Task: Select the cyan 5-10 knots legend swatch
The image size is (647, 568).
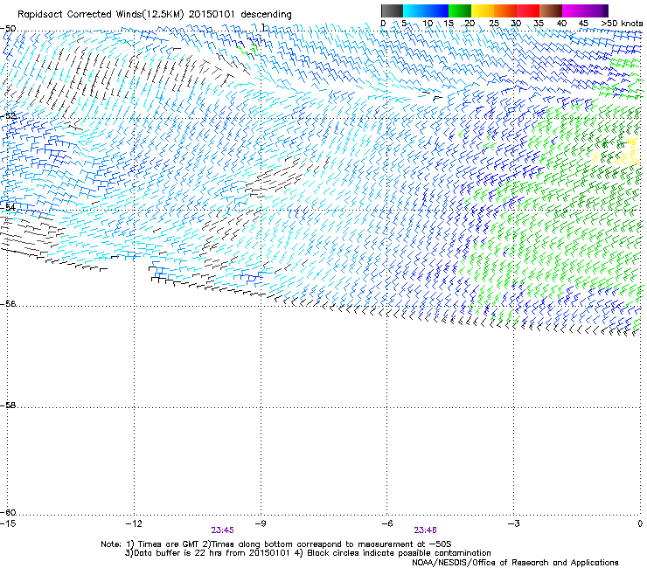Action: [x=414, y=10]
